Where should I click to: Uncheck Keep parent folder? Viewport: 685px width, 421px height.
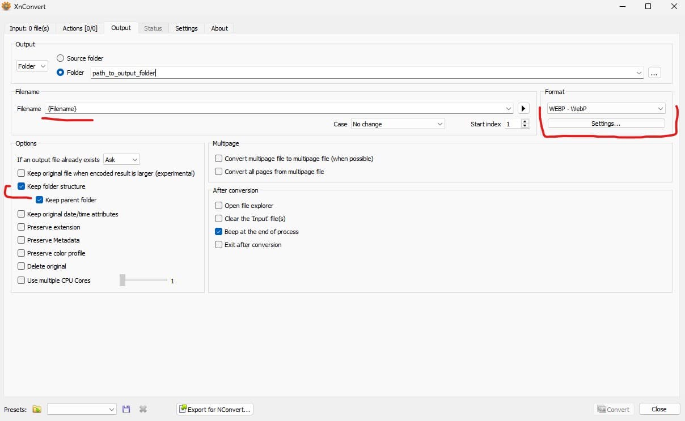40,200
